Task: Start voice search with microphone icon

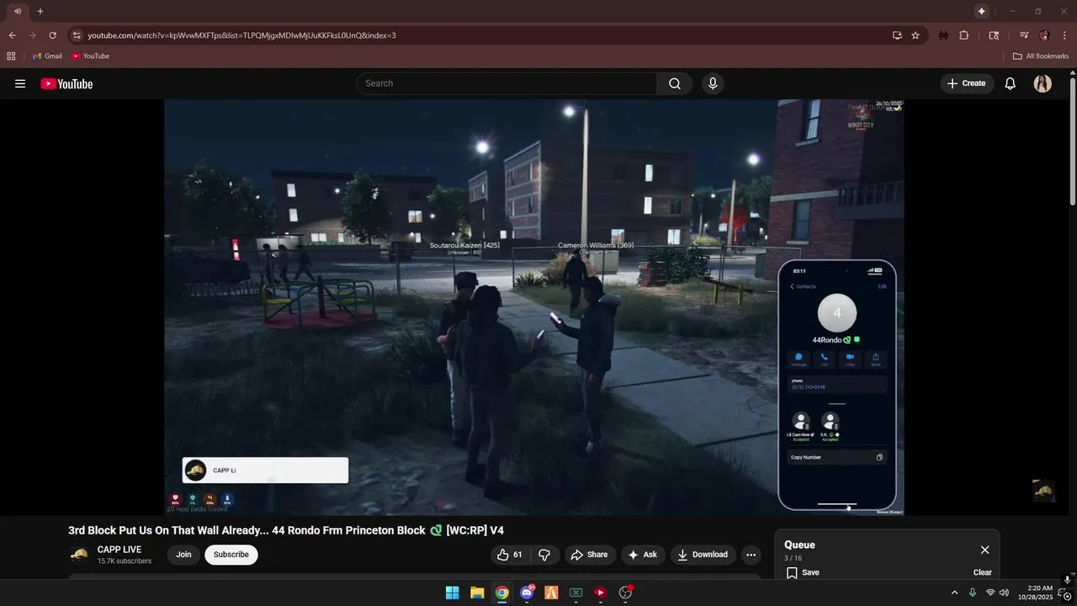Action: [713, 83]
